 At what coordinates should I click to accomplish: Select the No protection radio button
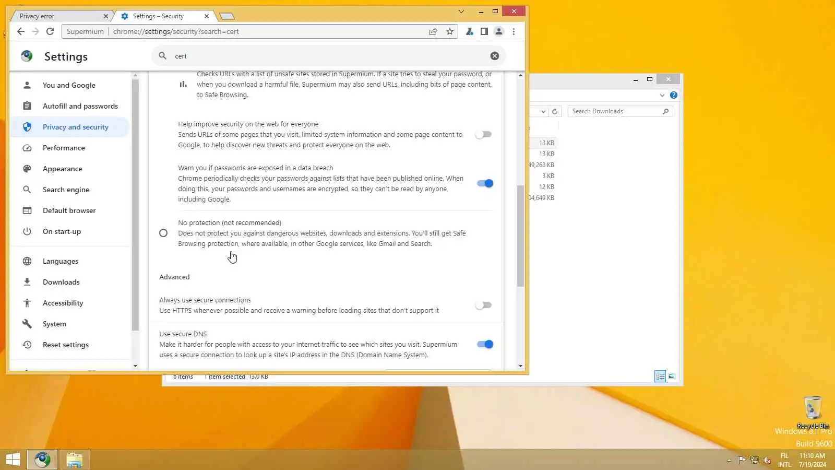[x=163, y=233]
